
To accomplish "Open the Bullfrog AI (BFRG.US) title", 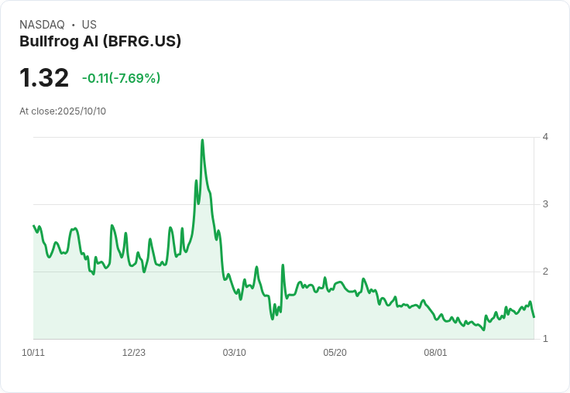I will (100, 41).
